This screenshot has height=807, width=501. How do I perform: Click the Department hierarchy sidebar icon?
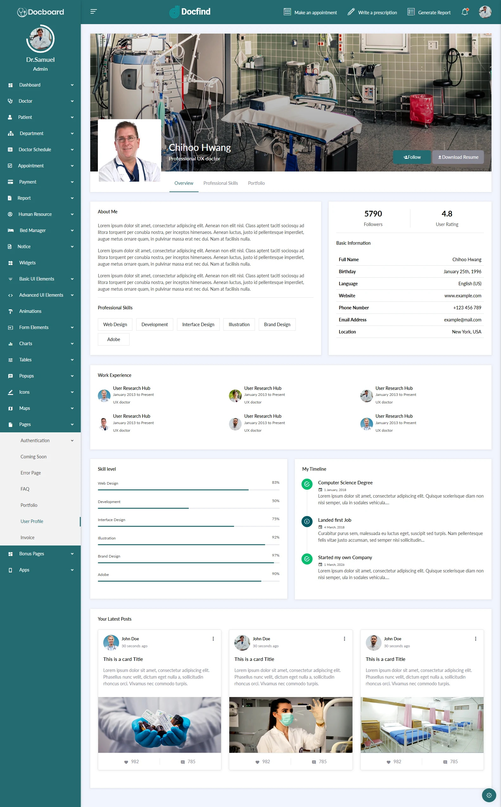(x=10, y=134)
